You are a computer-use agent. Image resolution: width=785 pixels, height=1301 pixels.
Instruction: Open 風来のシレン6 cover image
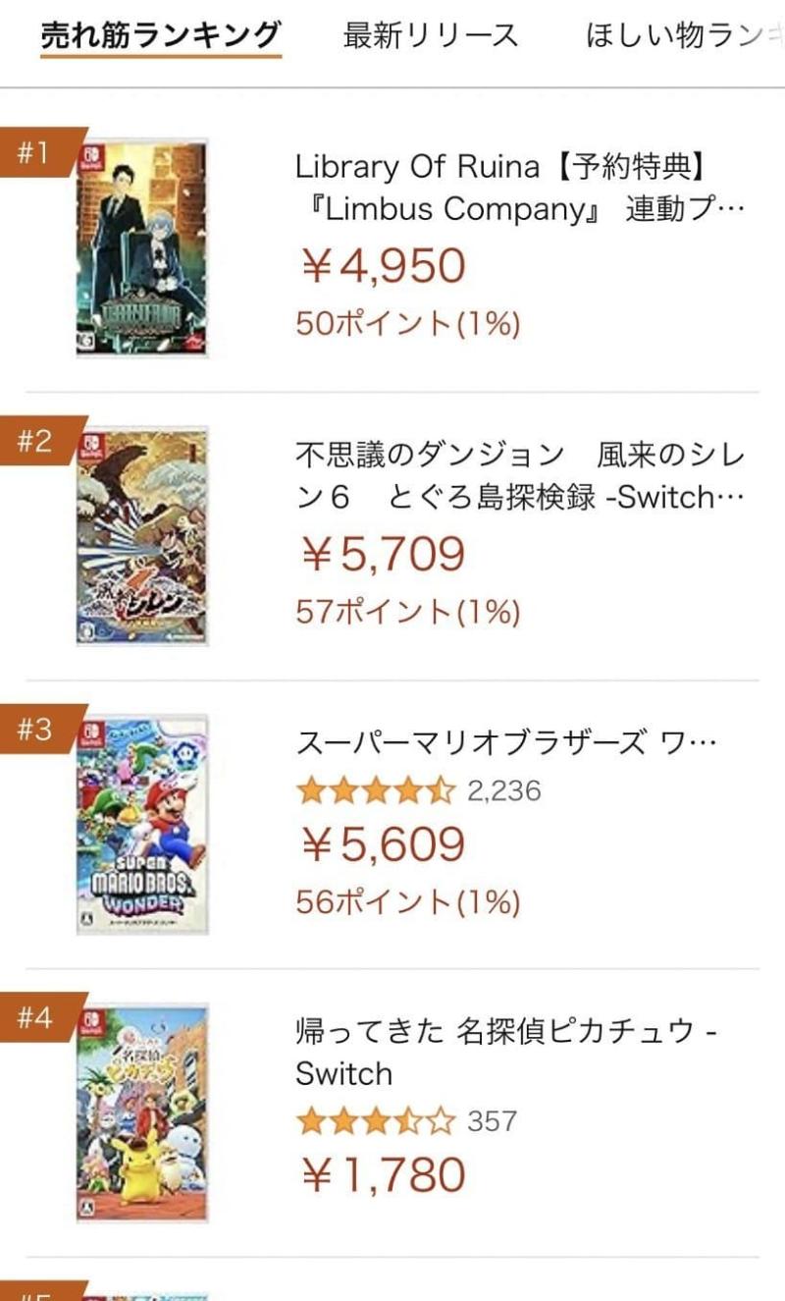coord(142,536)
